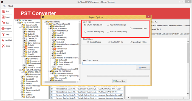Click the Close X icon in sidebar

[x=3, y=46]
